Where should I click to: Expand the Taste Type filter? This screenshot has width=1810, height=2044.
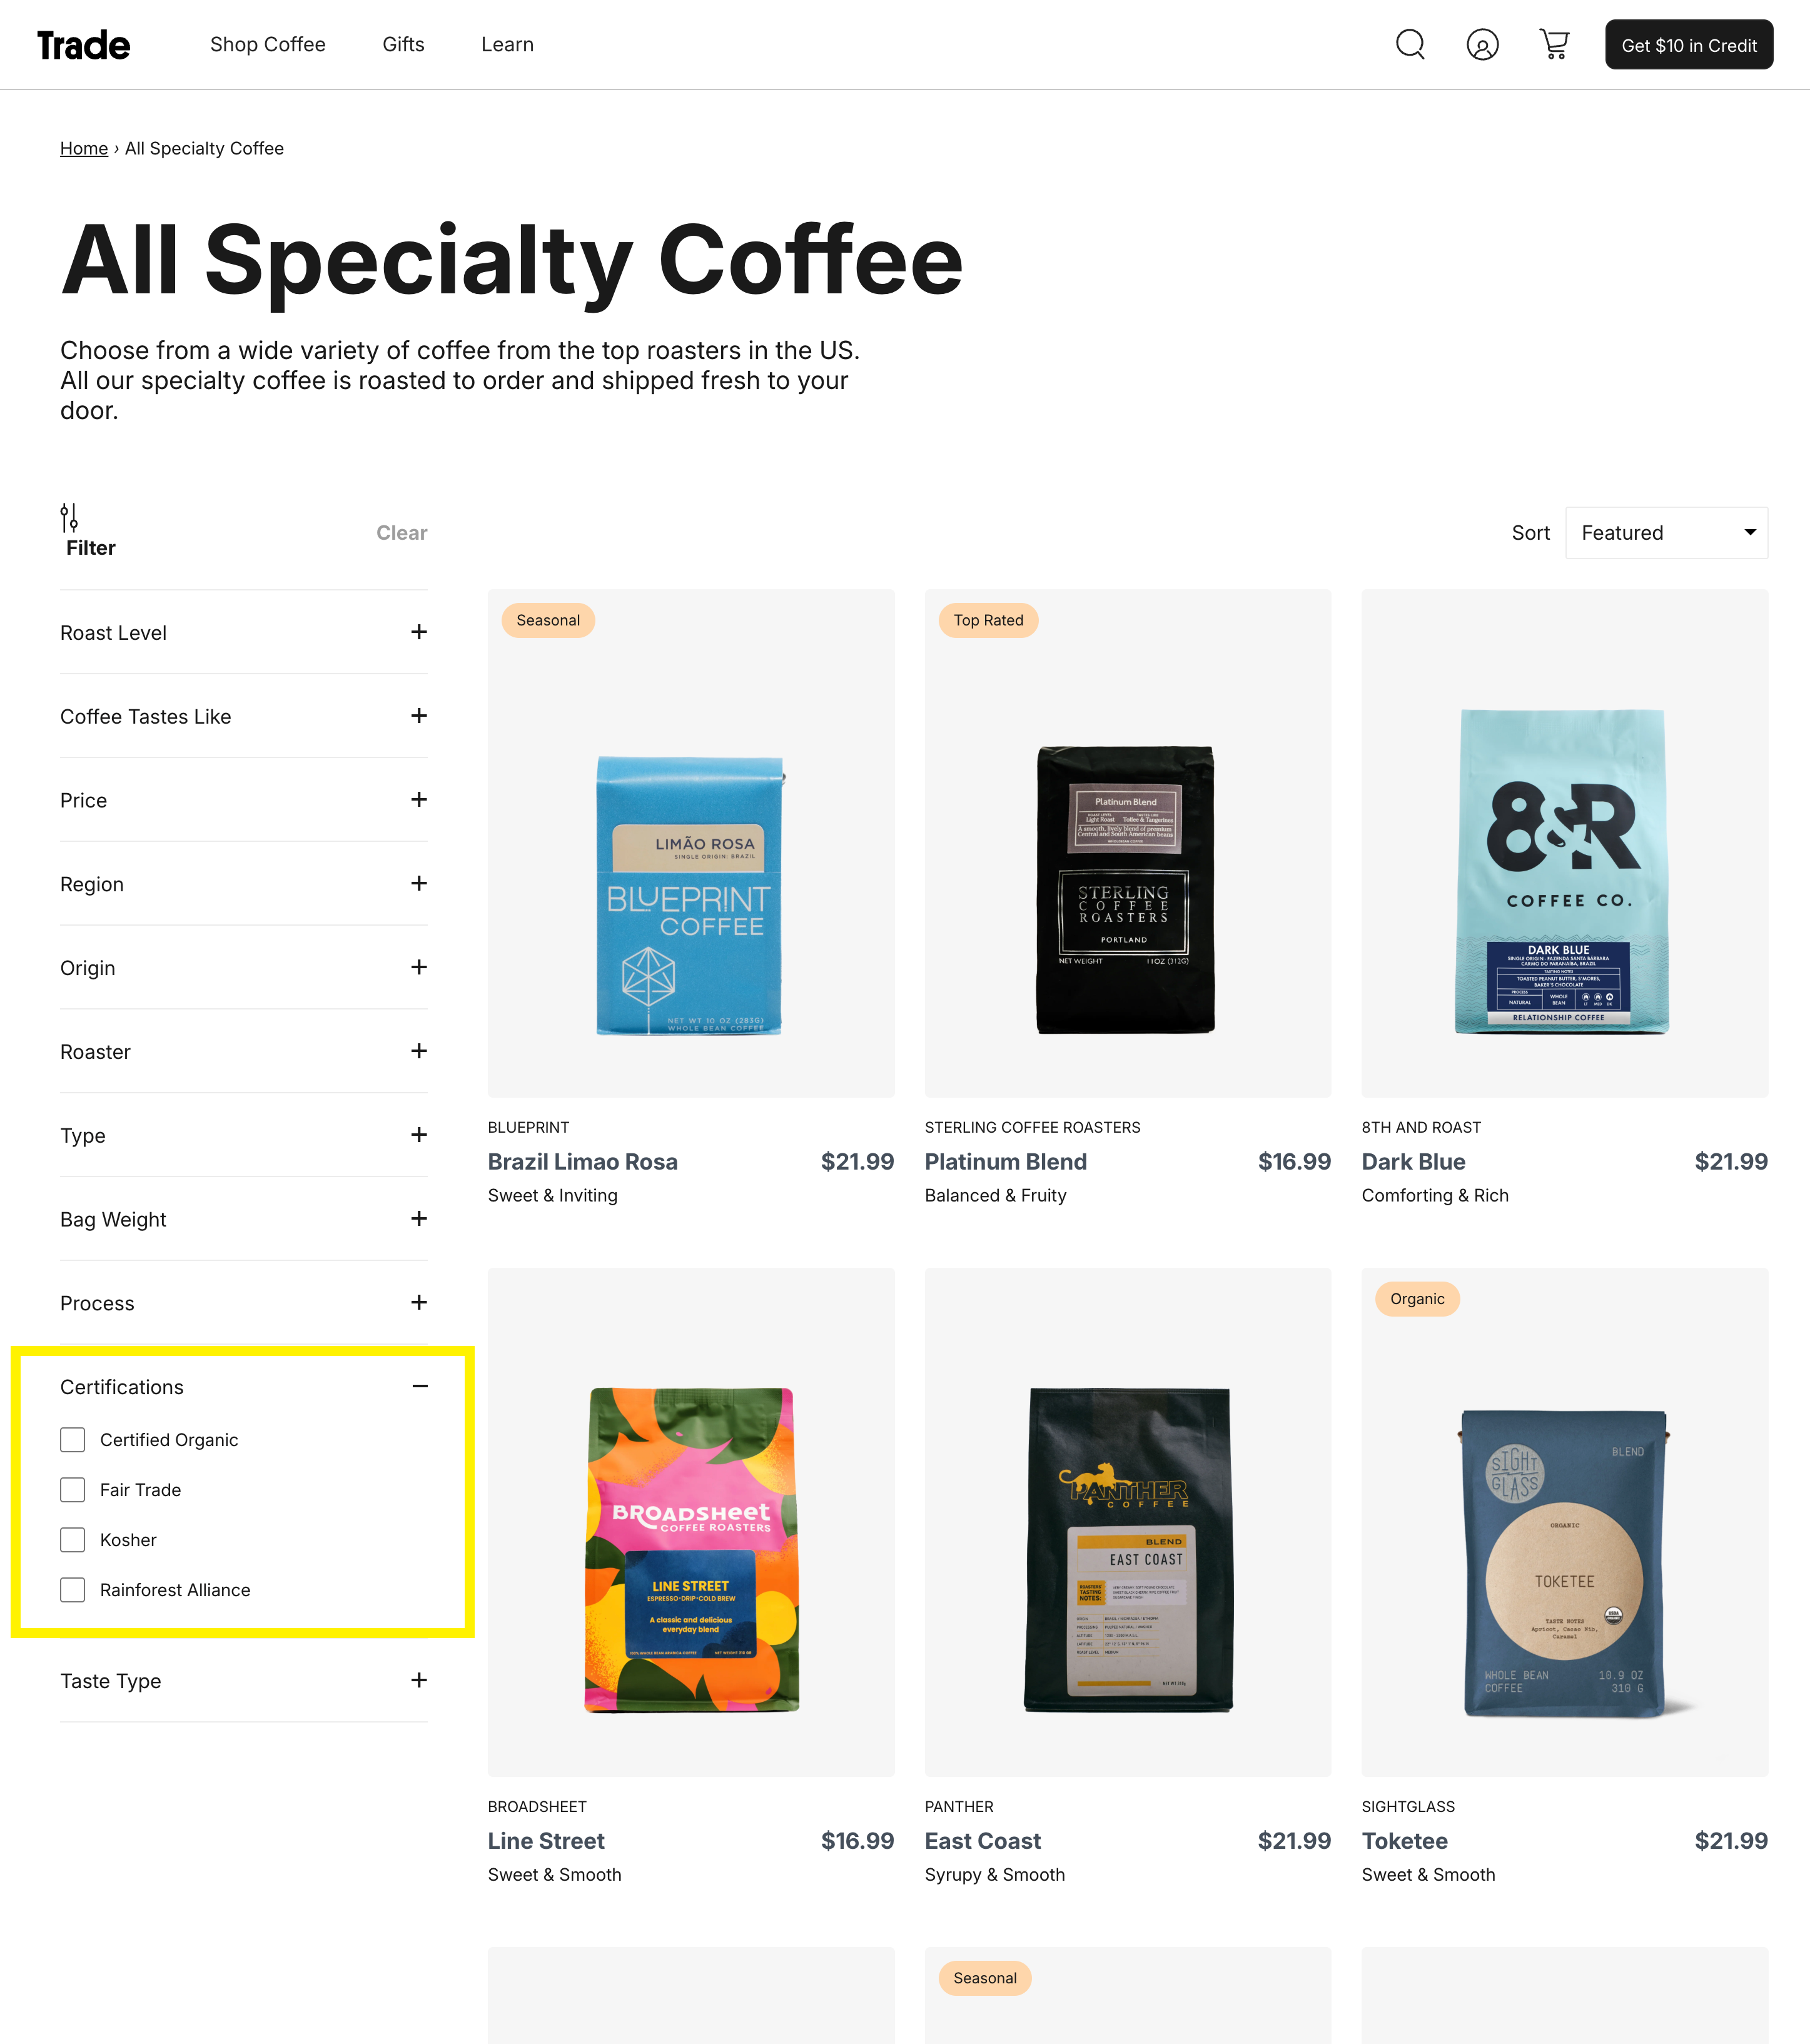pyautogui.click(x=243, y=1681)
